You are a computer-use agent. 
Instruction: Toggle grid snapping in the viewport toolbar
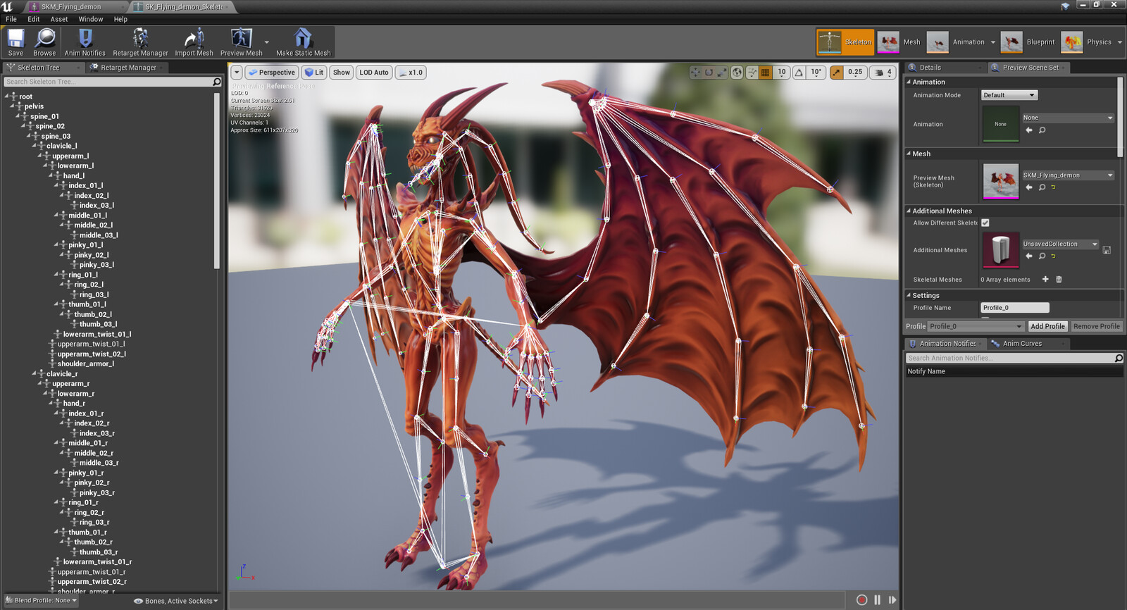(x=766, y=72)
